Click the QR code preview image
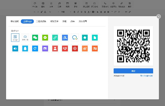Image resolution: width=165 pixels, height=106 pixels. tap(133, 46)
